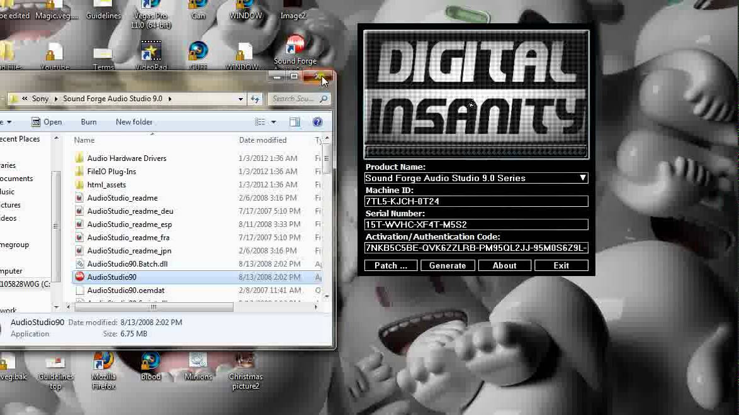Click the change view icon in Explorer
This screenshot has width=739, height=415.
[x=260, y=122]
